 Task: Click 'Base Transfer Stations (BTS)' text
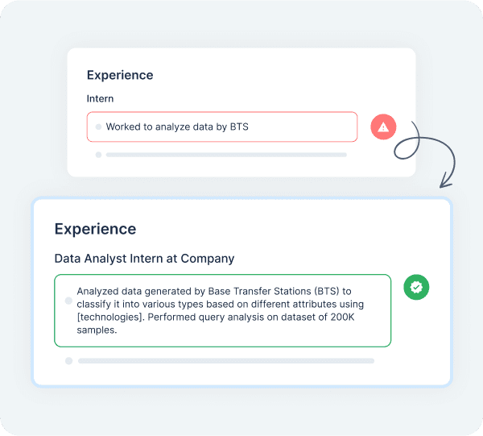coord(274,291)
